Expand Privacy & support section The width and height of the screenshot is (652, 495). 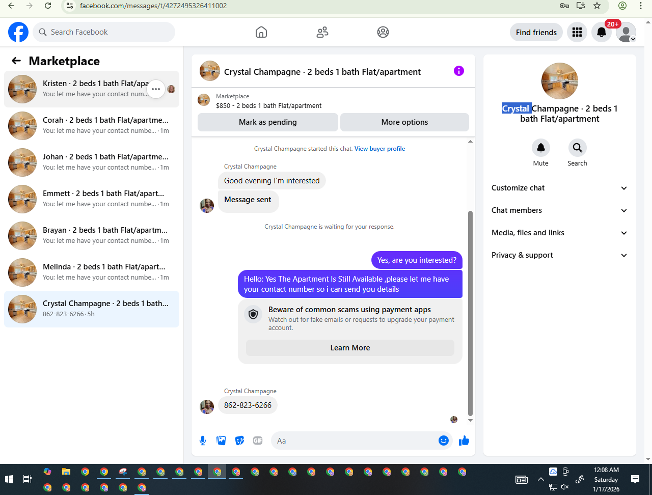[x=560, y=255]
